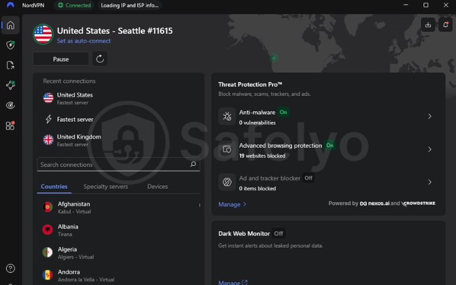This screenshot has height=285, width=456.
Task: Open Manage link under Dark Web Monitor
Action: pyautogui.click(x=233, y=282)
